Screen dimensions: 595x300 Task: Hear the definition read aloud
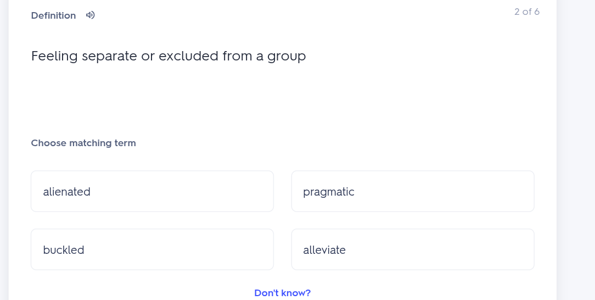91,15
